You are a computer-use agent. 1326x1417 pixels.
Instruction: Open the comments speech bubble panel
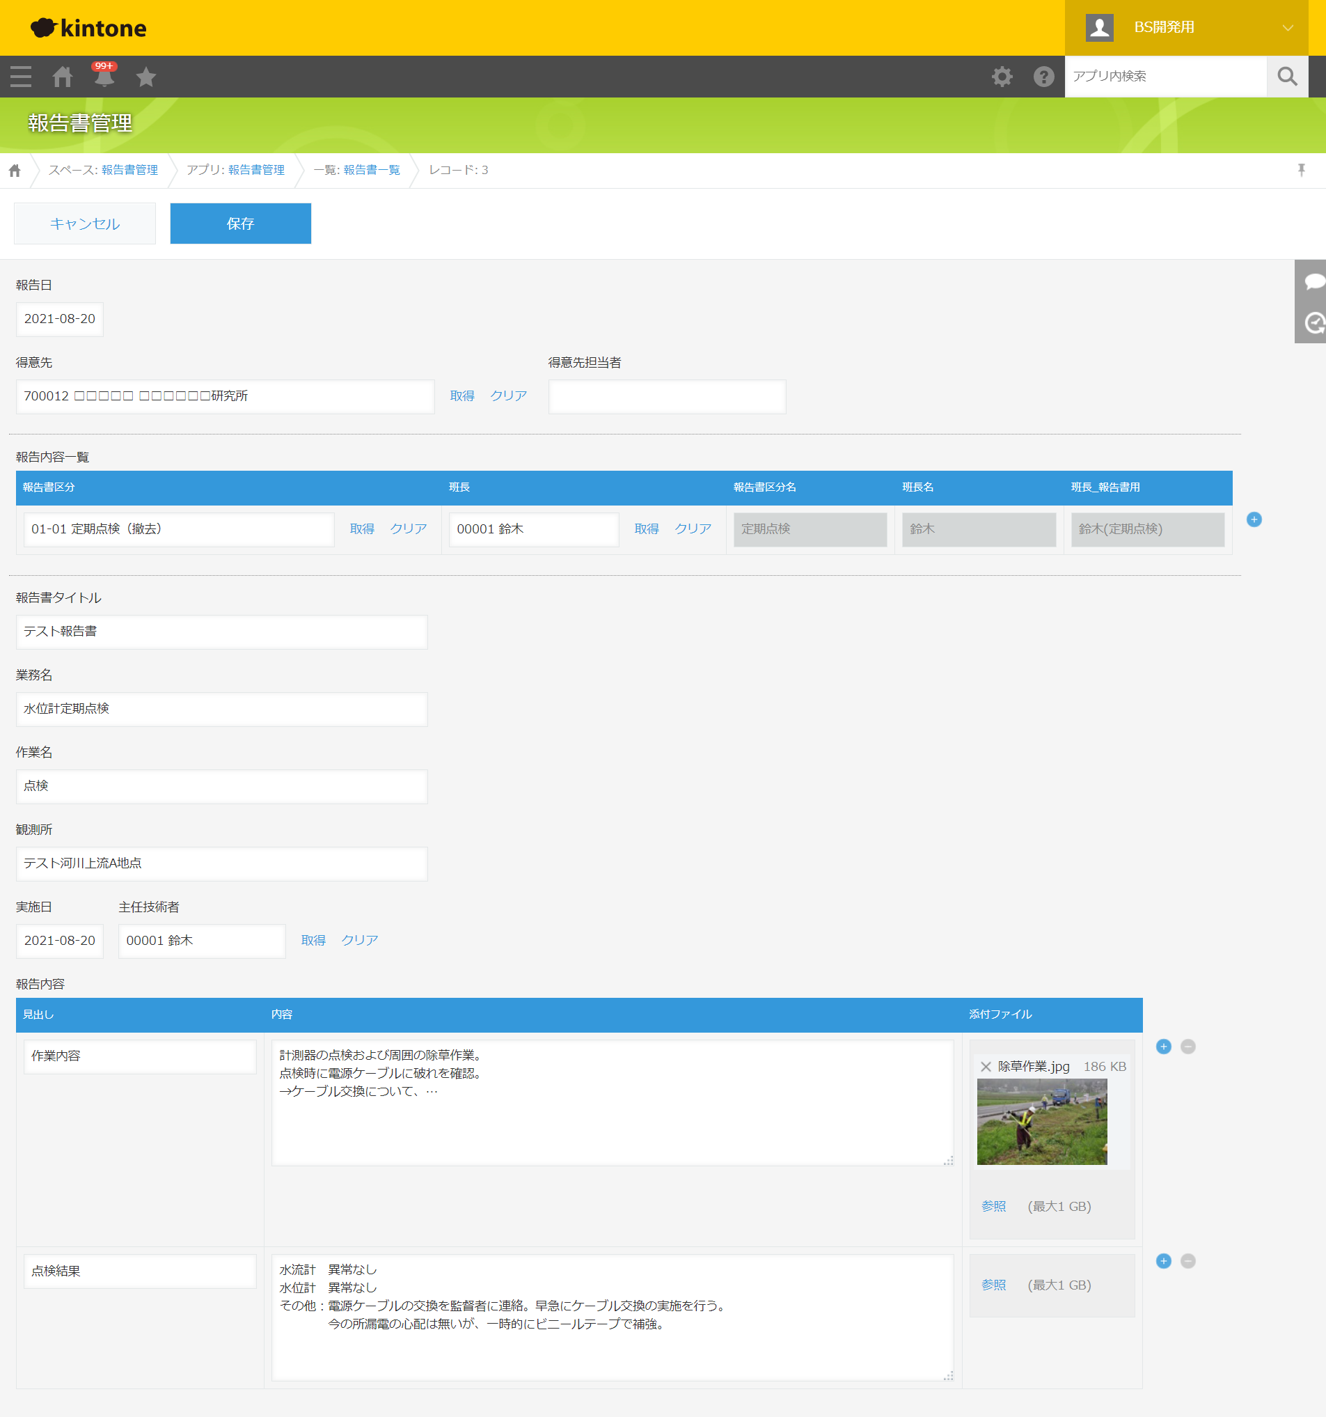pos(1313,281)
